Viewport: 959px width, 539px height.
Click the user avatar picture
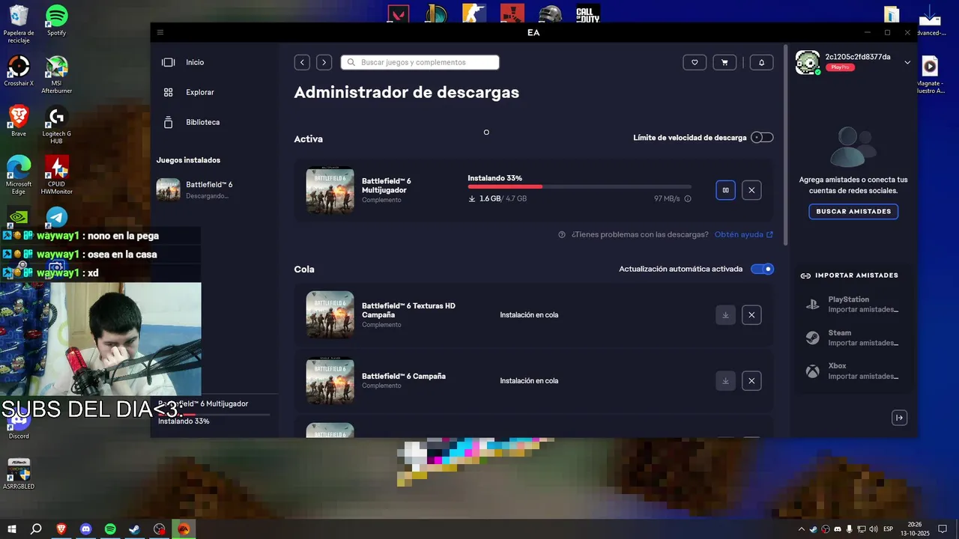pyautogui.click(x=808, y=63)
